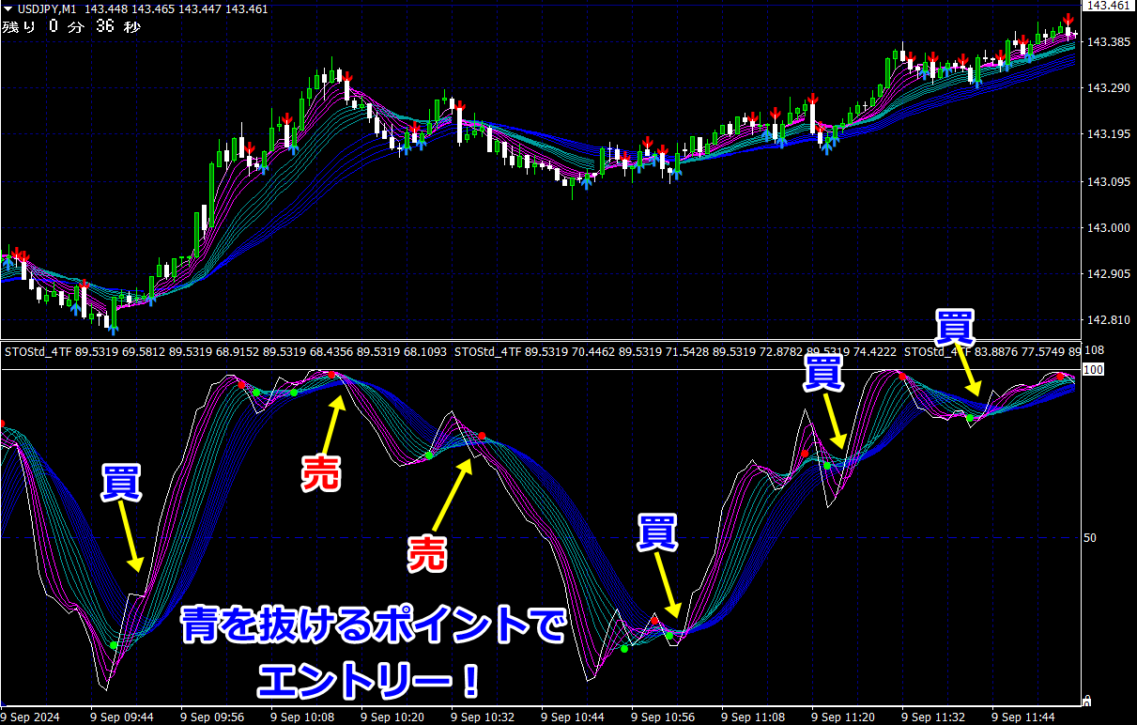Screen dimensions: 1137x725
Task: Click the oscillator level 100 label
Action: coord(1092,370)
